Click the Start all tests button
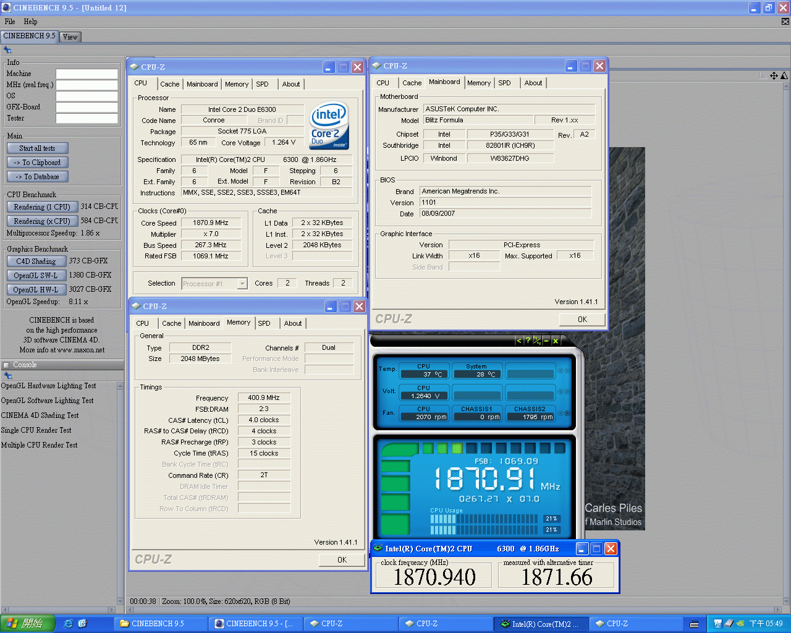The image size is (791, 633). pyautogui.click(x=38, y=148)
